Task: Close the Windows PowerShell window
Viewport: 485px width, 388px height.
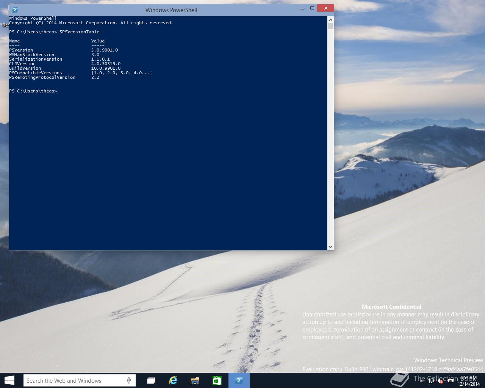Action: tap(325, 8)
